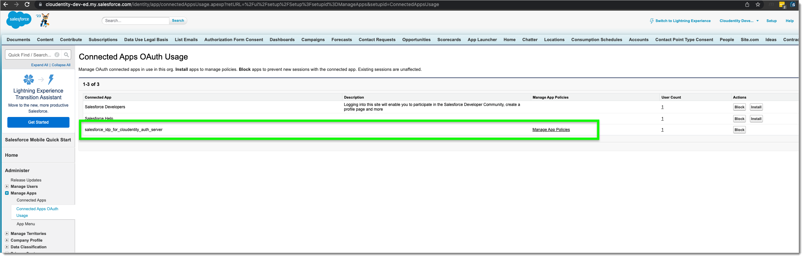Click the Salesforce Developers app name
Image resolution: width=804 pixels, height=258 pixels.
click(105, 107)
